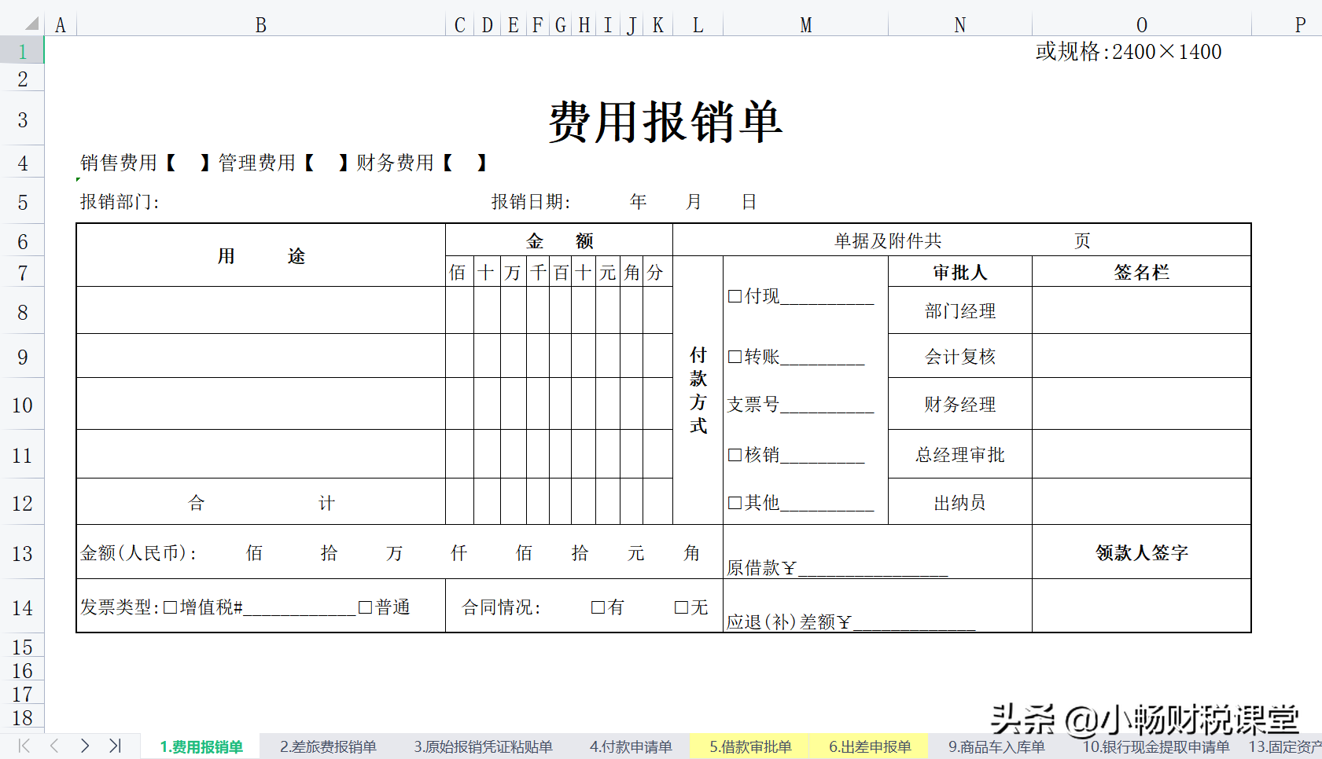
Task: Open the 6.出差申报单 sheet tab
Action: [x=870, y=746]
